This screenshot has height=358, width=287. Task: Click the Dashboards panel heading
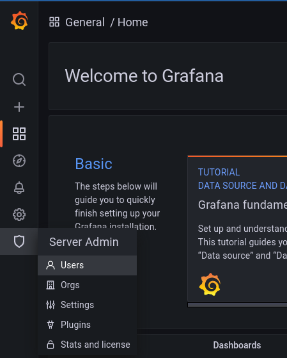click(237, 345)
